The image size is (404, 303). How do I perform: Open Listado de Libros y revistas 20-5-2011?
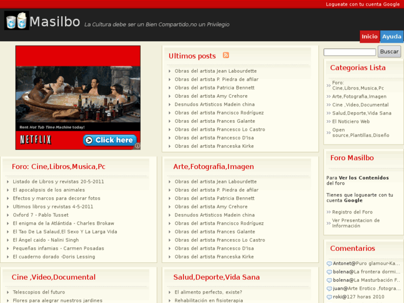58,182
